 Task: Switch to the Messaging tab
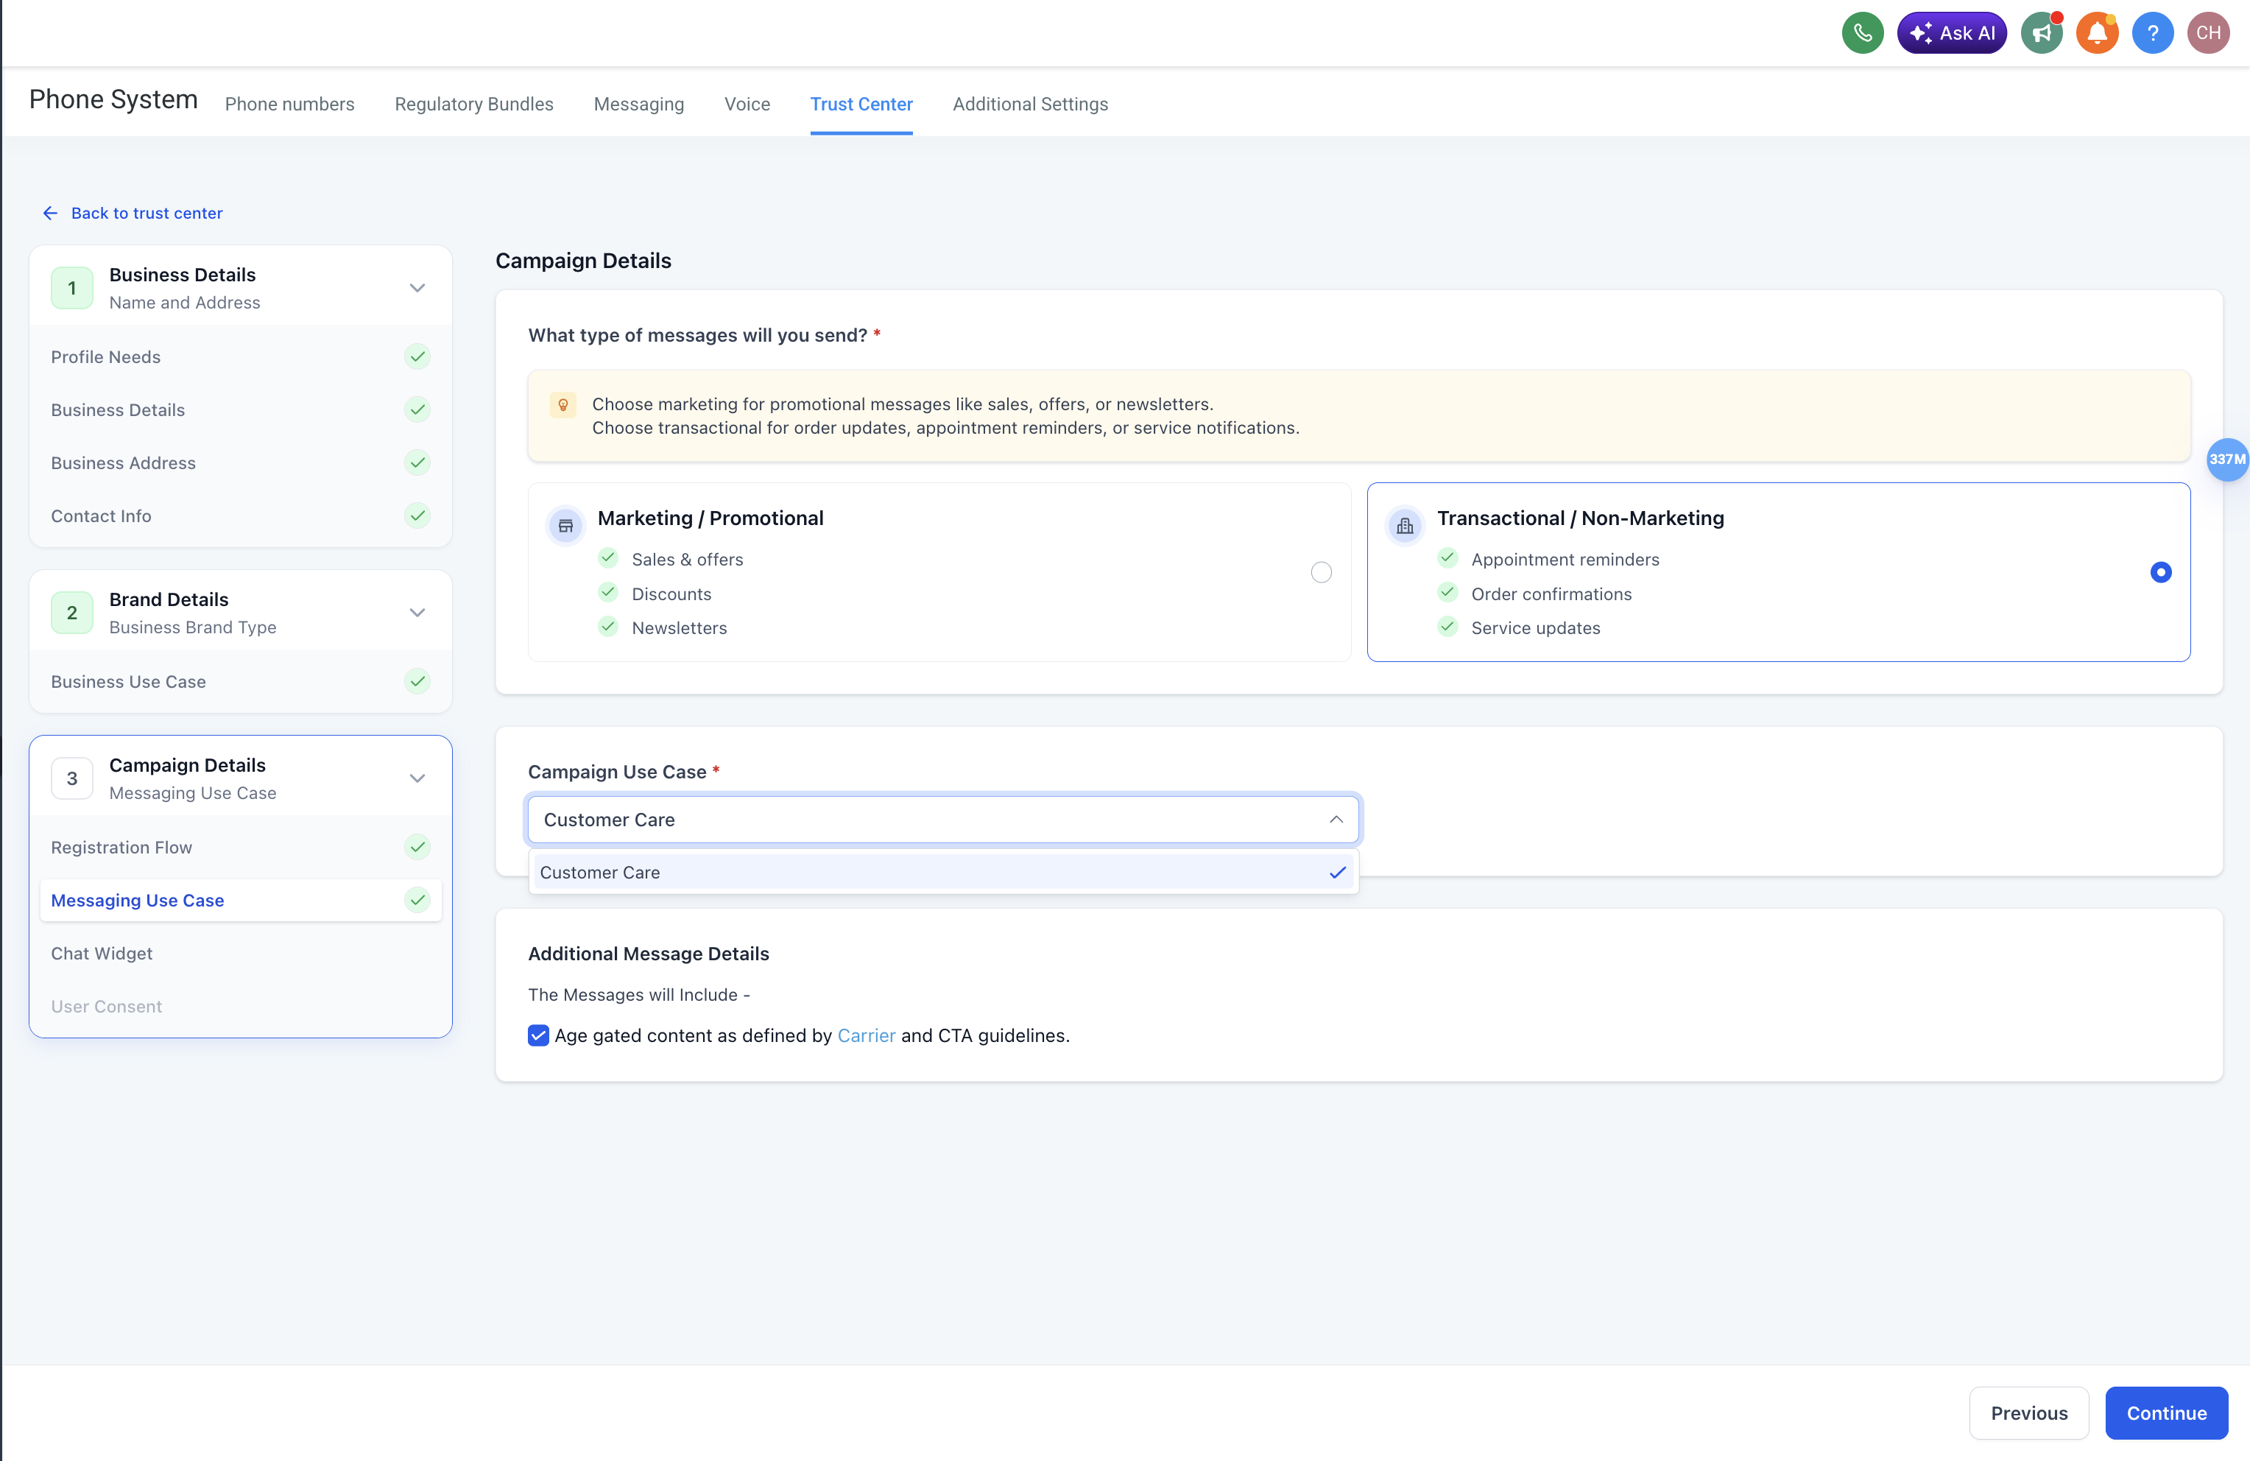[638, 104]
